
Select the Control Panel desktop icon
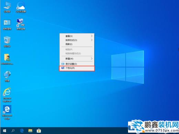(x=7, y=25)
